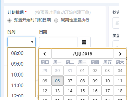The image size is (127, 100).
Task: Pick August 02 in calendar
Action: 95,71
